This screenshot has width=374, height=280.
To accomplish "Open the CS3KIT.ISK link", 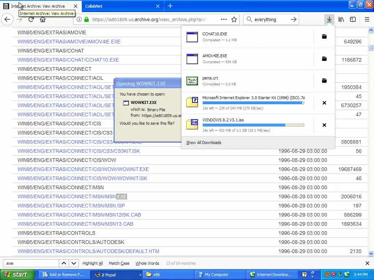I will [x=79, y=151].
